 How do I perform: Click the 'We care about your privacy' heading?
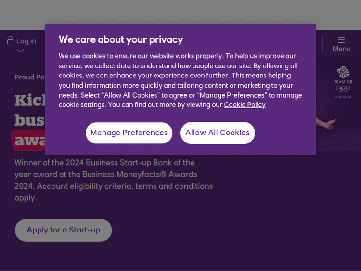[121, 39]
